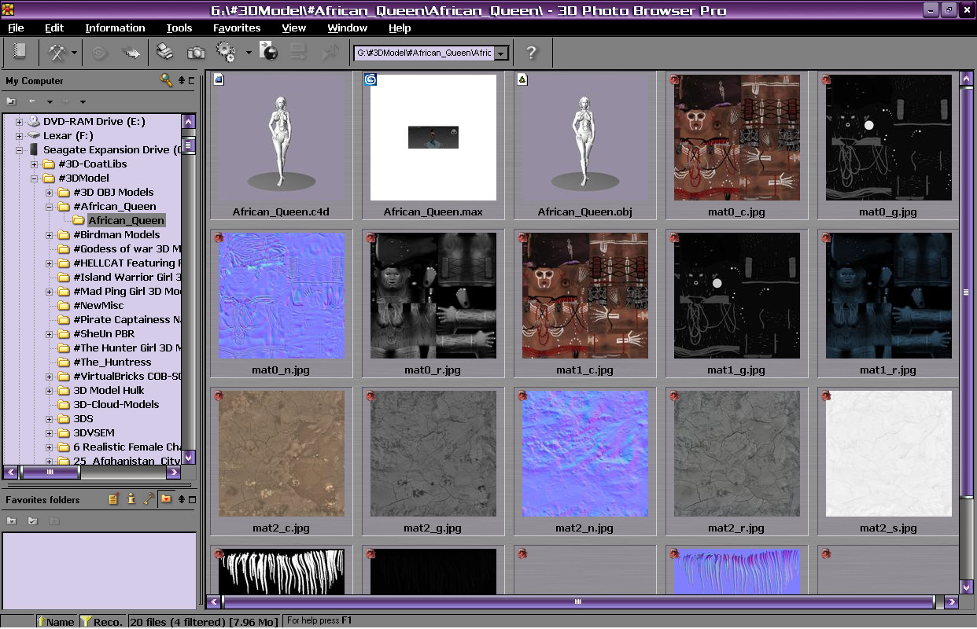Select the 3D Model Hulk folder
977x629 pixels.
coord(109,391)
